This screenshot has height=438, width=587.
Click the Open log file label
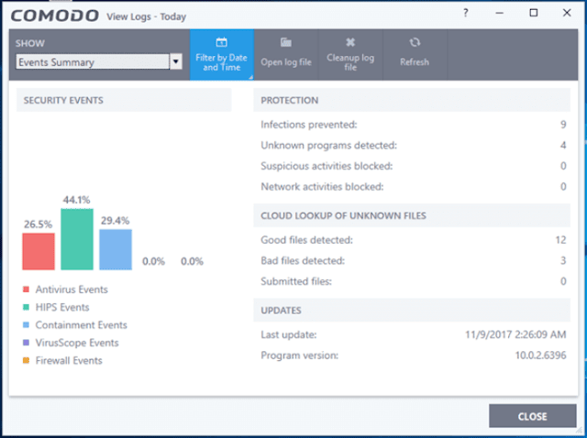tap(286, 62)
